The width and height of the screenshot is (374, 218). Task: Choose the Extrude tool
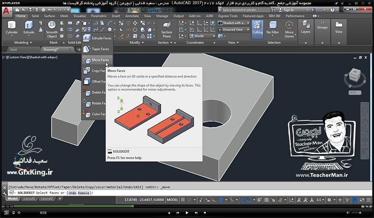click(29, 28)
